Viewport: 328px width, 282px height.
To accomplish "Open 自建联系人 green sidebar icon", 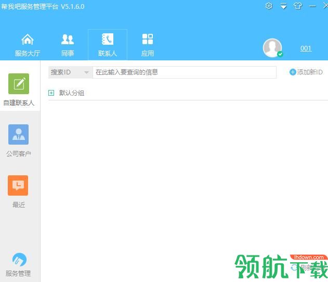I will tap(19, 84).
